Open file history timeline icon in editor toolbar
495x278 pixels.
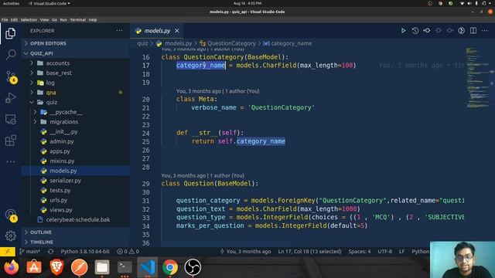pyautogui.click(x=415, y=31)
